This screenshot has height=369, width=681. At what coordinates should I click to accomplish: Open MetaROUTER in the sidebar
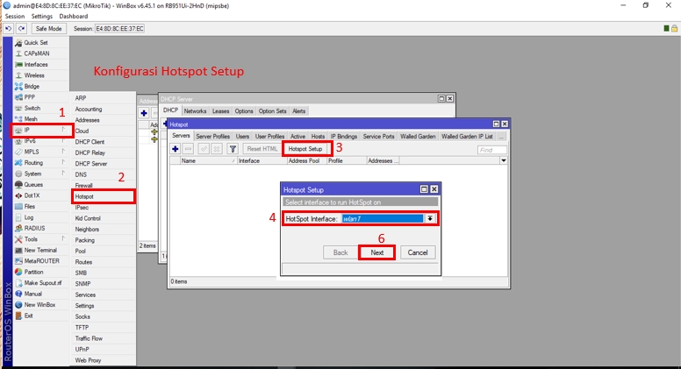click(x=40, y=261)
